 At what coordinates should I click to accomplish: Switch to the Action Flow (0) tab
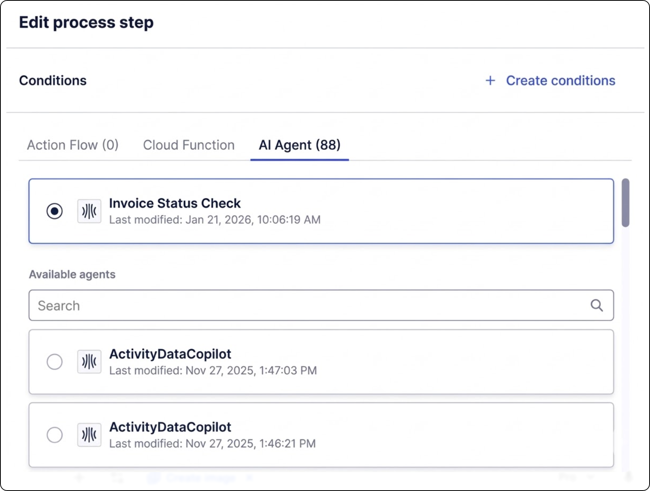72,145
